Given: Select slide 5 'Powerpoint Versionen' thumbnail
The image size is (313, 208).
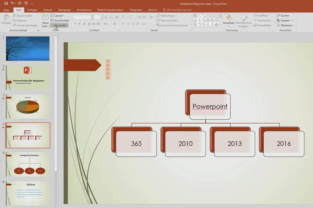Looking at the screenshot, I should tap(28, 164).
